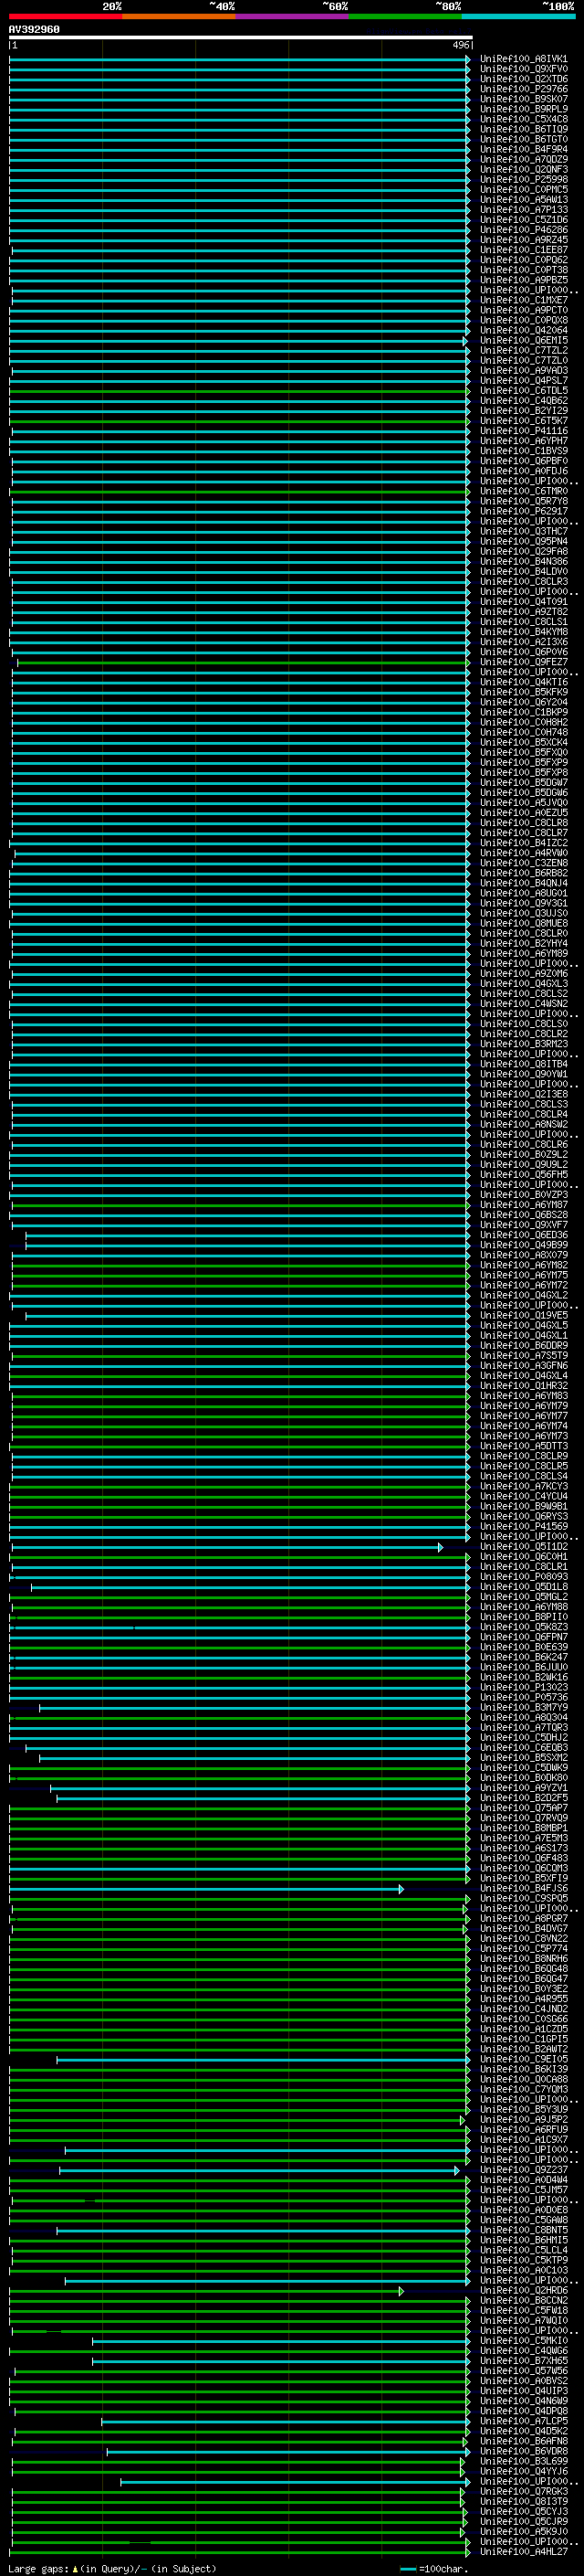
Task: Select hit label UniRef100_B8PII0
Action: pos(523,1617)
